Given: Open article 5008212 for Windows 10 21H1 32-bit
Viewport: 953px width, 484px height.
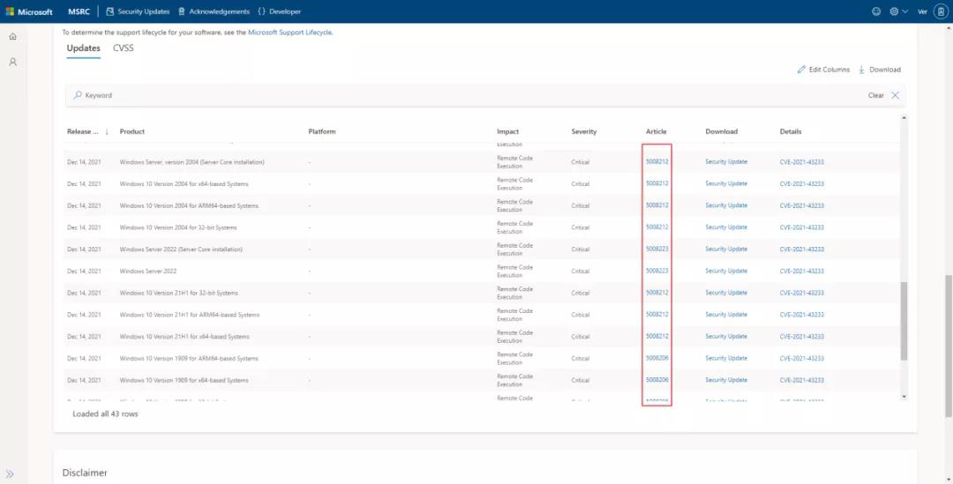Looking at the screenshot, I should (x=657, y=293).
